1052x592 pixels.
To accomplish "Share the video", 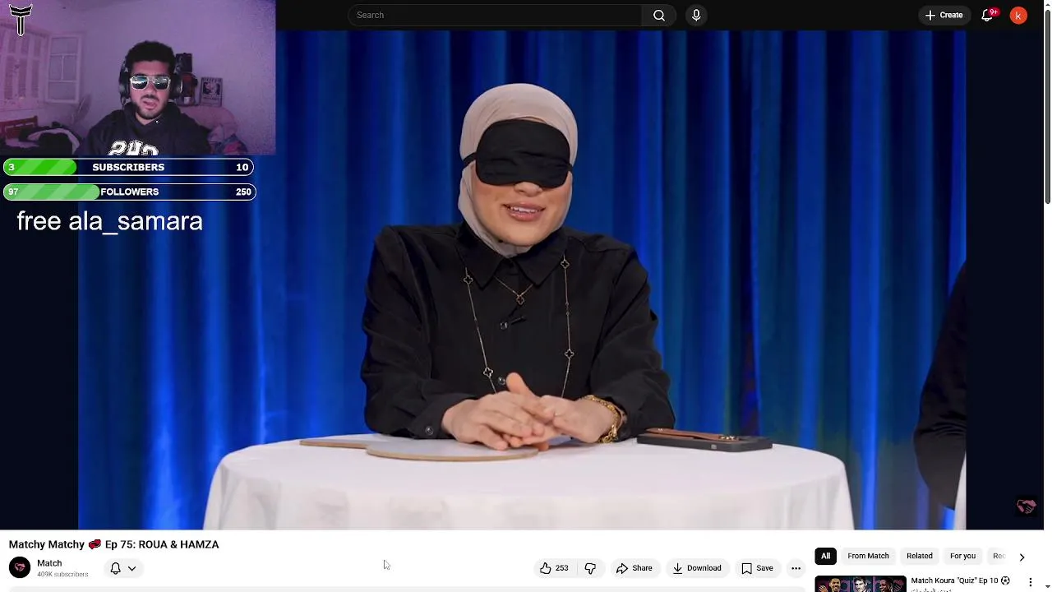I will [634, 568].
